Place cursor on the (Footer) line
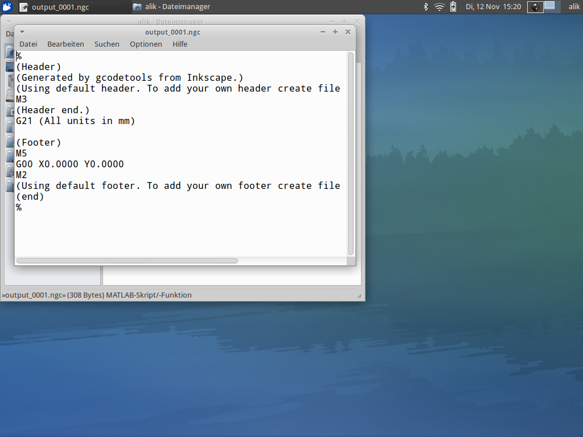Viewport: 583px width, 437px height. click(x=38, y=142)
